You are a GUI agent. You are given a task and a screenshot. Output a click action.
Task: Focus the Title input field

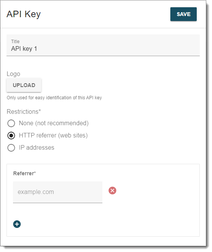pos(103,45)
